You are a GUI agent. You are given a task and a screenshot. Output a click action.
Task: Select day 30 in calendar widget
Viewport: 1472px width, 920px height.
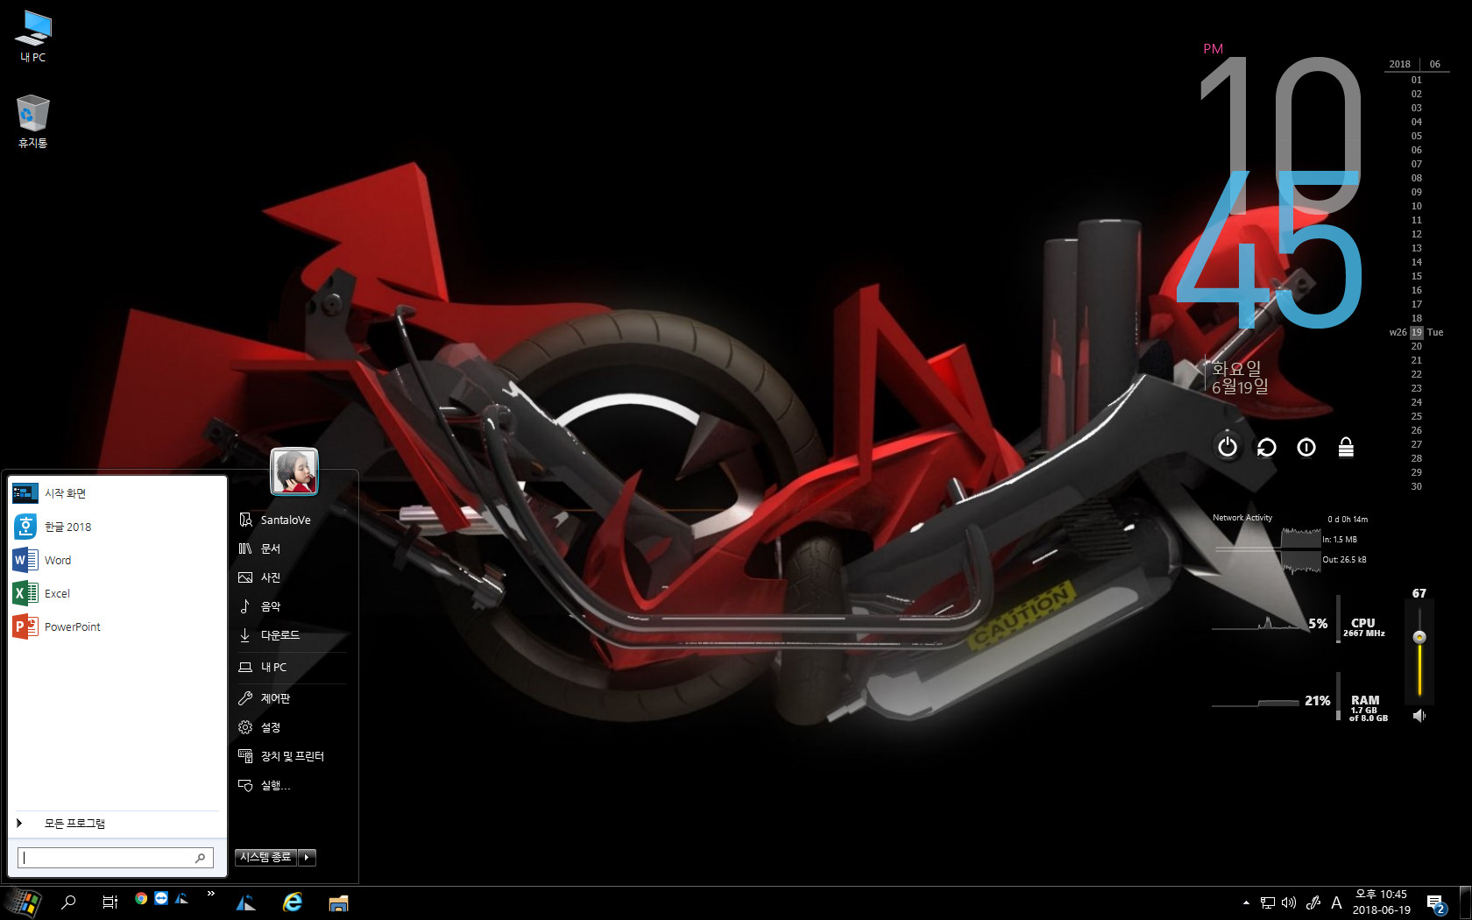1417,486
